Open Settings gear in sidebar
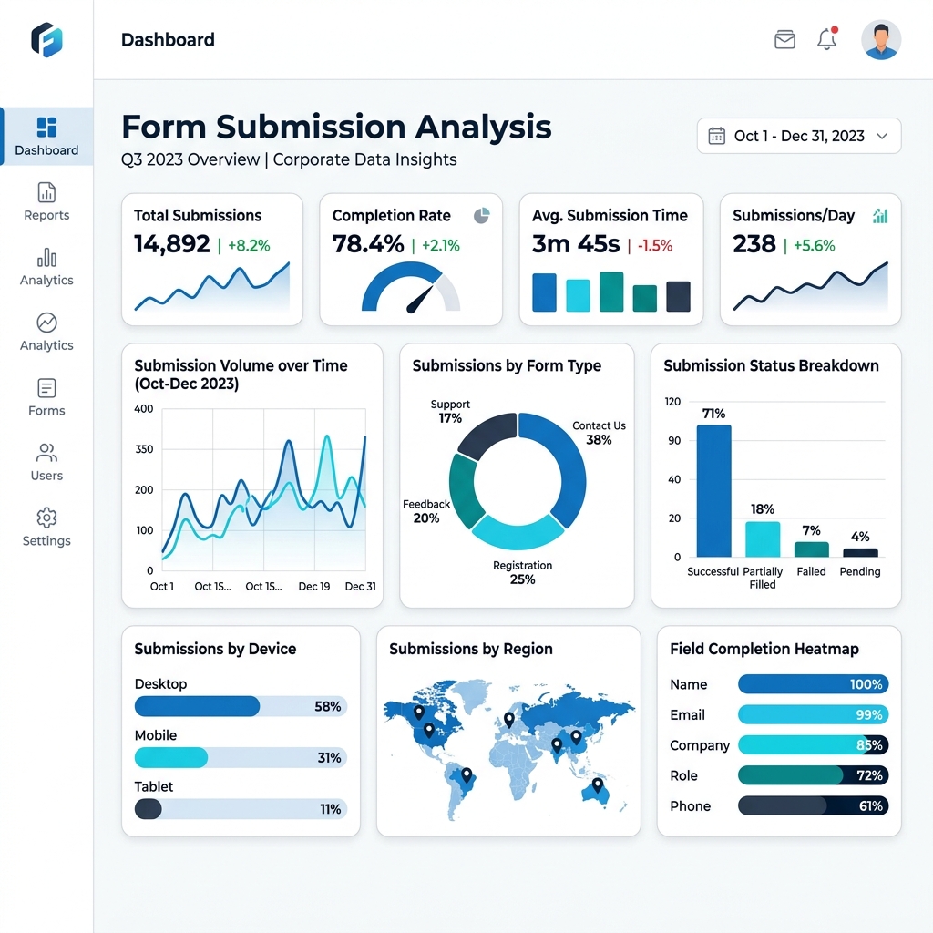This screenshot has height=933, width=933. coord(46,528)
